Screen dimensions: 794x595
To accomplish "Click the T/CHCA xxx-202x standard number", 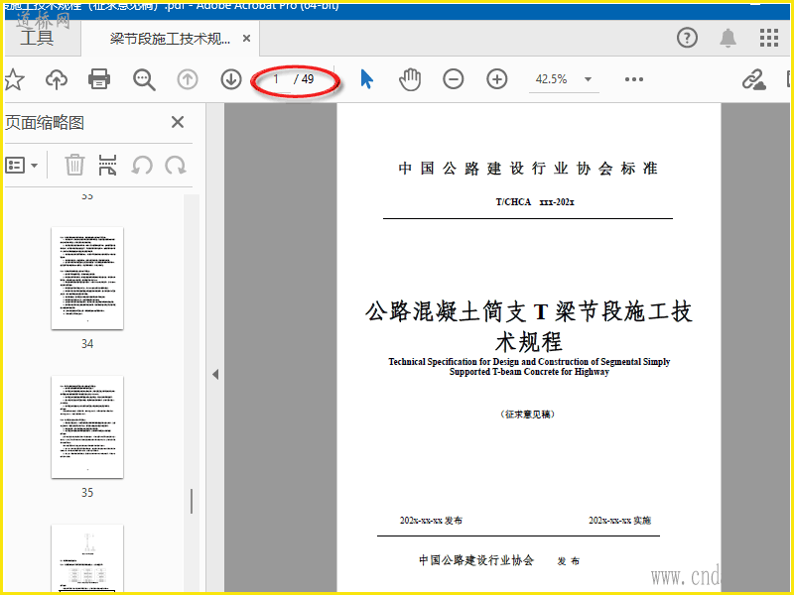I will click(535, 202).
